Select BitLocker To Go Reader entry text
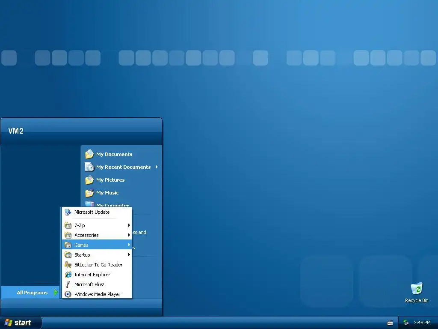Screen dimensions: 438x329 click(98, 265)
